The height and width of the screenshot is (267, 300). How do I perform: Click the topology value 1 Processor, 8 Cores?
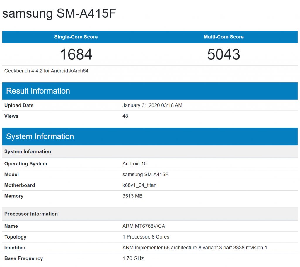[146, 237]
